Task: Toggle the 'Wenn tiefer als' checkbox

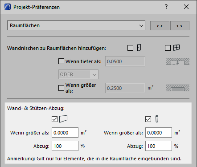Action: (x=61, y=61)
